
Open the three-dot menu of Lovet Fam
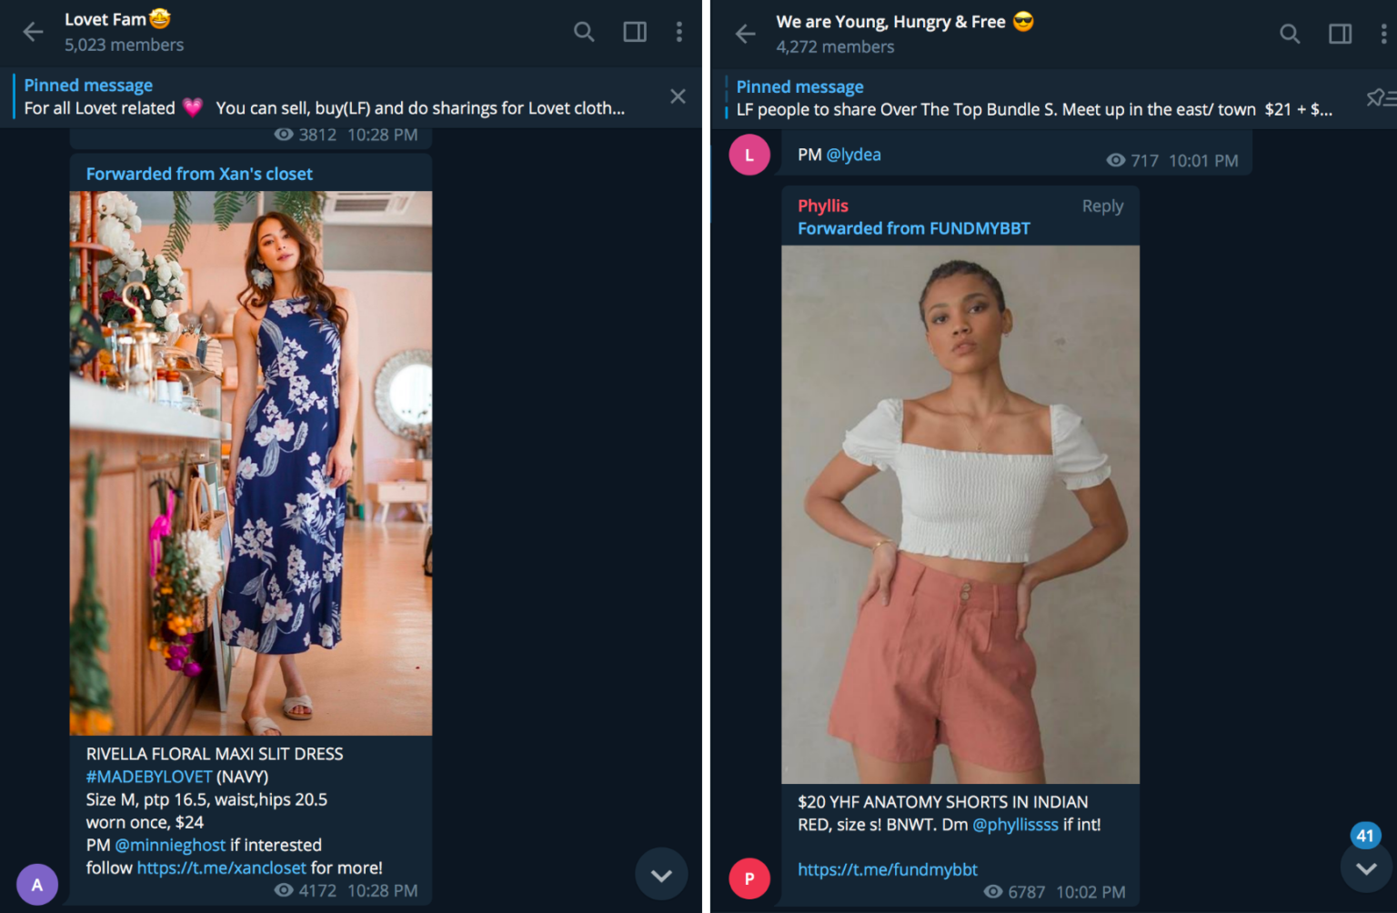coord(679,31)
